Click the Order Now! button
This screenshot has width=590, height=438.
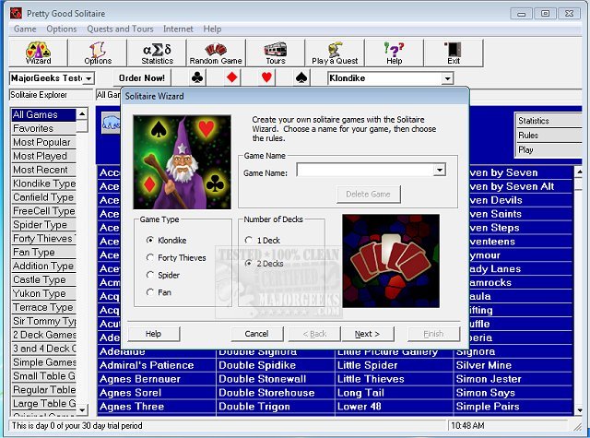click(141, 77)
